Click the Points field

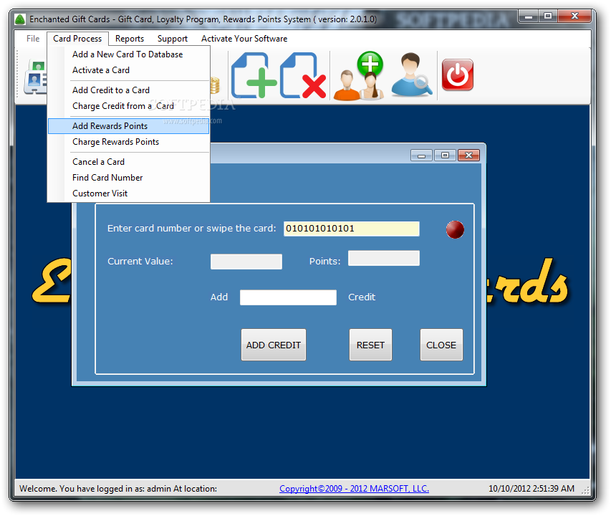pyautogui.click(x=384, y=258)
